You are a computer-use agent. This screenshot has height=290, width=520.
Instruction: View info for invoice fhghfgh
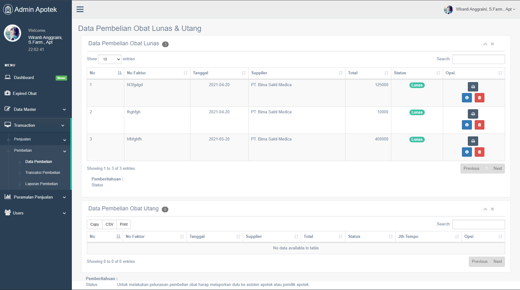tap(467, 125)
